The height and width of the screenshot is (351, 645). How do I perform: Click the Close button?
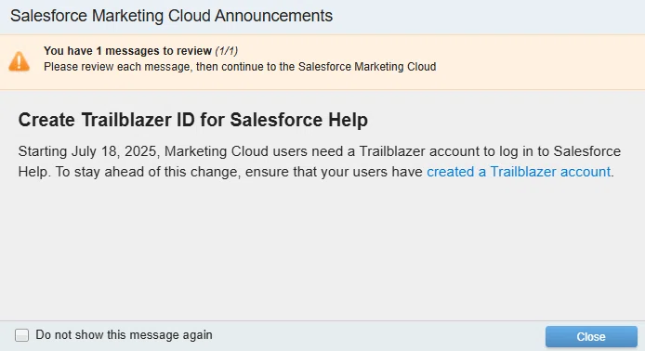(x=591, y=337)
